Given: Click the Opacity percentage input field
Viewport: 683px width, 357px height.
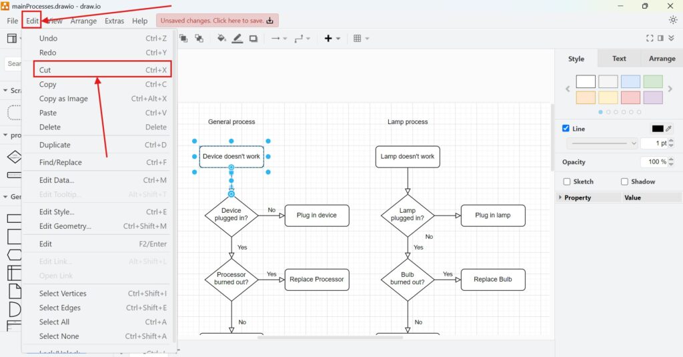Looking at the screenshot, I should coord(653,162).
